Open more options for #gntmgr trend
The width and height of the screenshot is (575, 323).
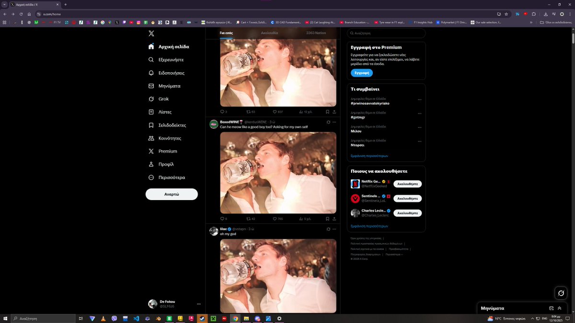tap(420, 113)
